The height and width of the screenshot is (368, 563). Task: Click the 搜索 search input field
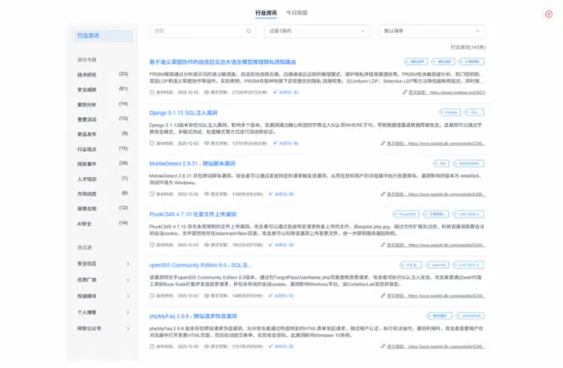pyautogui.click(x=199, y=32)
